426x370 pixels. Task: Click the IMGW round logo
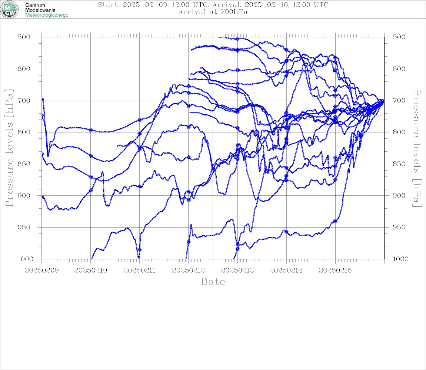click(10, 10)
